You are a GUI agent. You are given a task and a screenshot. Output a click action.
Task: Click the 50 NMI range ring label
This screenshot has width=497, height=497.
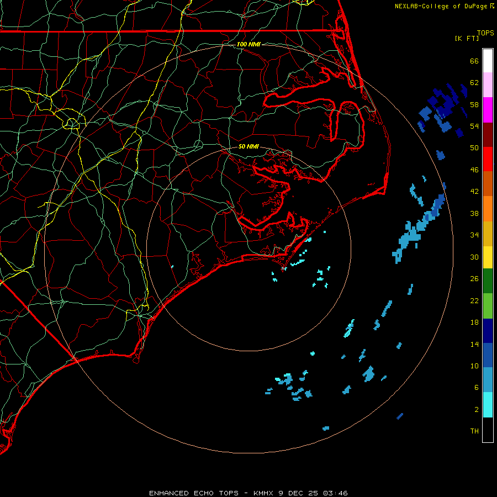point(248,146)
